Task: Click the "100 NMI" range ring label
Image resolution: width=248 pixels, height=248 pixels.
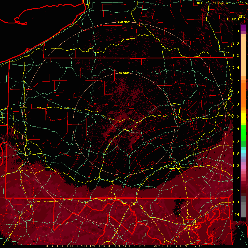Action: pyautogui.click(x=124, y=22)
